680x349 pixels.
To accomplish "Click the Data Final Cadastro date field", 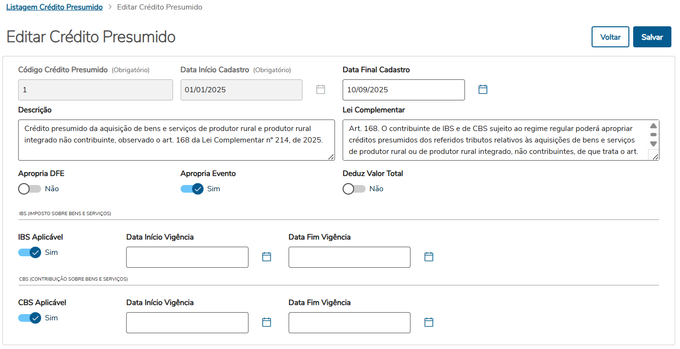I will tap(403, 90).
